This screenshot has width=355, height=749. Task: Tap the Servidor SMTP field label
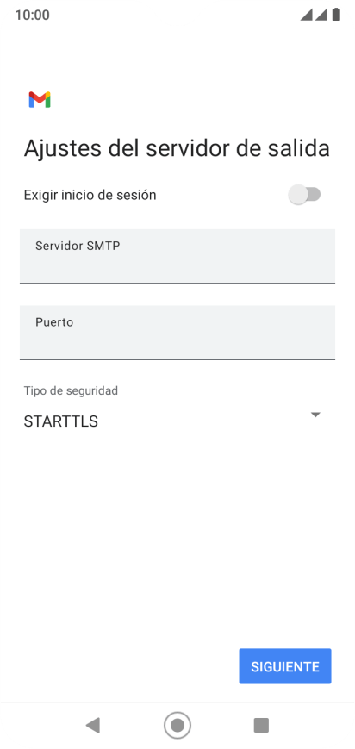point(78,246)
